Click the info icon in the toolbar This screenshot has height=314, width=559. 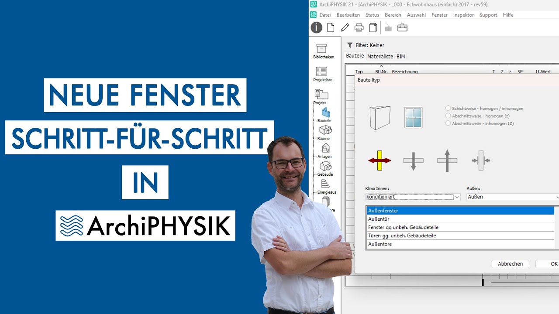[x=316, y=27]
